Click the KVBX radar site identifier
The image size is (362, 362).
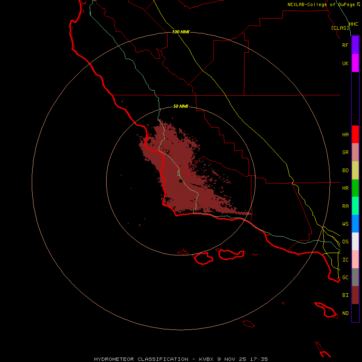206,359
